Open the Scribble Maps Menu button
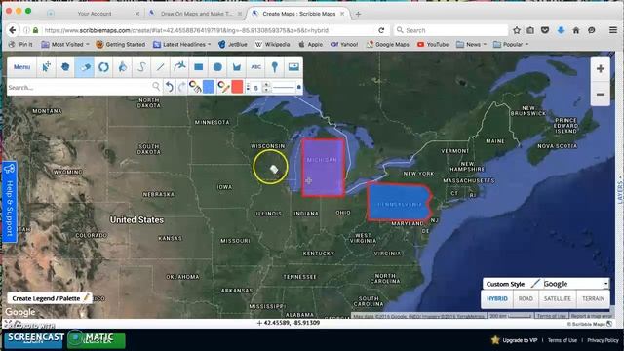Image resolution: width=624 pixels, height=351 pixels. [21, 67]
